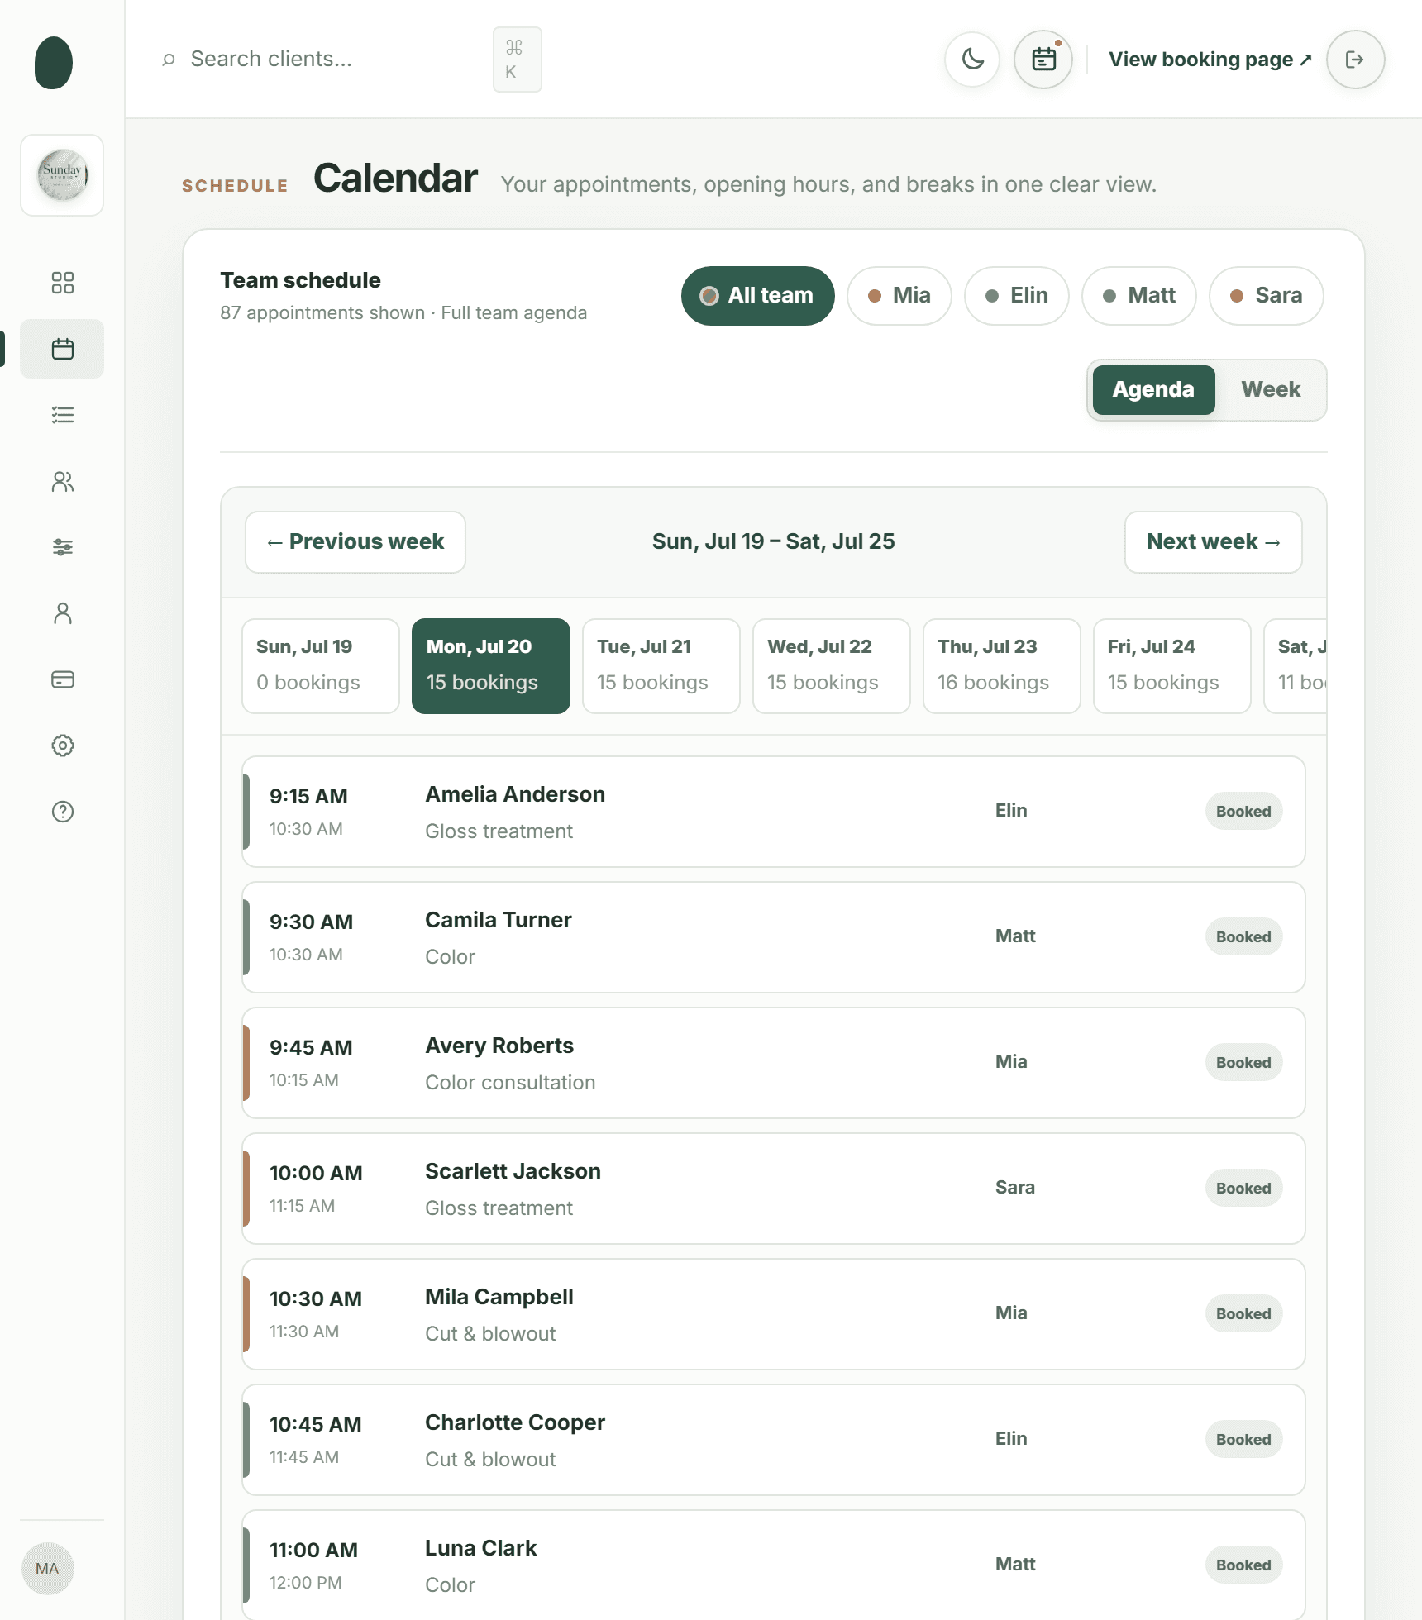The height and width of the screenshot is (1620, 1422).
Task: Filter schedule by Elin
Action: 1016,296
